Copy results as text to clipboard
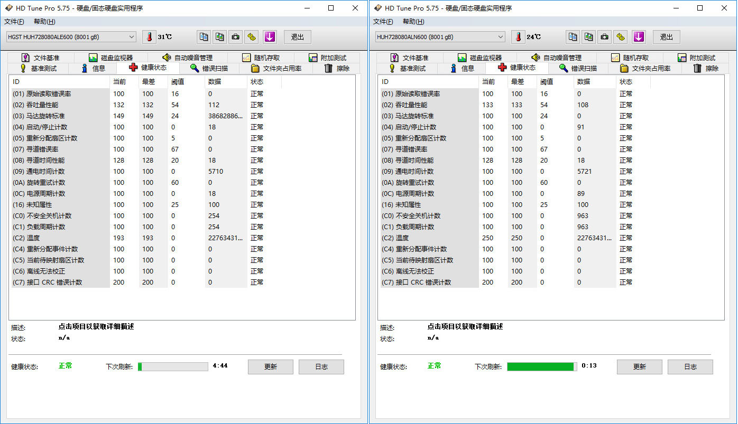 click(204, 37)
